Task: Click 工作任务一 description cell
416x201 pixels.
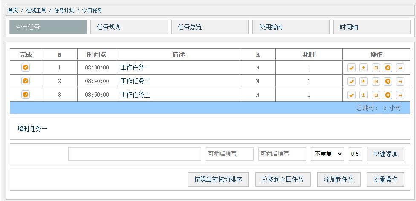Action: pyautogui.click(x=179, y=68)
